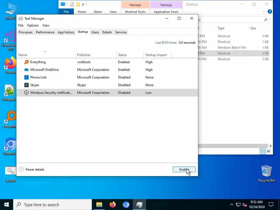Viewport: 280px width, 210px height.
Task: Open File Explorer from taskbar
Action: pos(99,205)
